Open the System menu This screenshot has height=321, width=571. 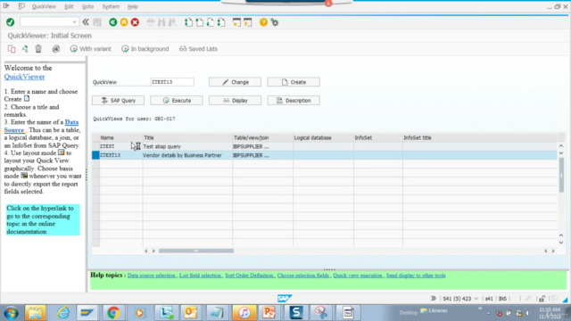pos(111,6)
